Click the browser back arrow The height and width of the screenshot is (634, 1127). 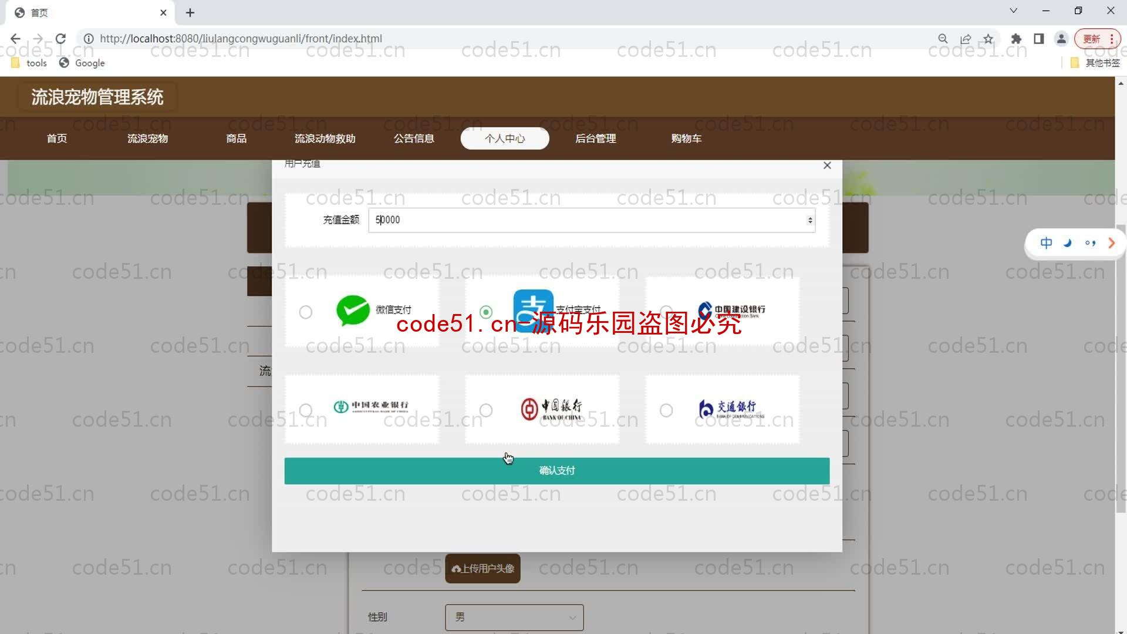[x=15, y=39]
